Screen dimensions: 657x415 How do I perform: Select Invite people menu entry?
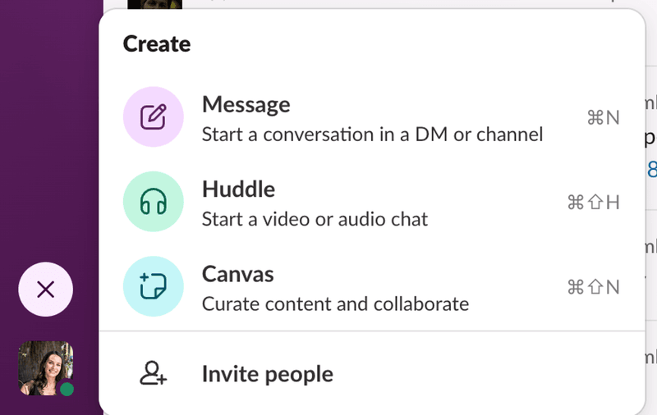(x=372, y=374)
